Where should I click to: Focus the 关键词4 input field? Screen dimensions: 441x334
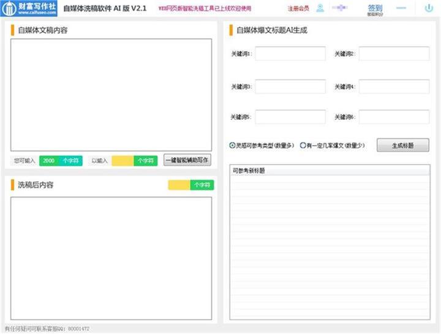(394, 86)
